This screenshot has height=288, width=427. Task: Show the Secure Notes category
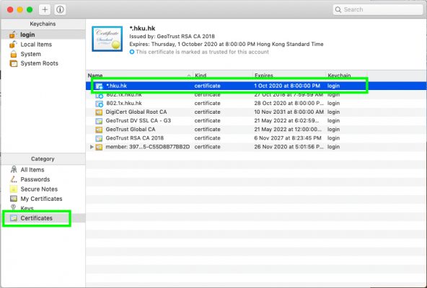point(43,189)
